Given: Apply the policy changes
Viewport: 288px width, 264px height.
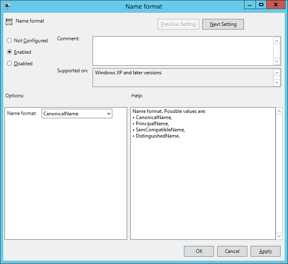Looking at the screenshot, I should pos(265,251).
